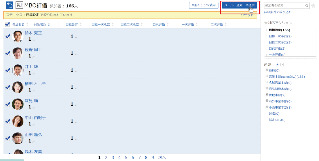This screenshot has height=161, width=319.
Task: Click 共有リンクを表示 button
Action: (204, 5)
